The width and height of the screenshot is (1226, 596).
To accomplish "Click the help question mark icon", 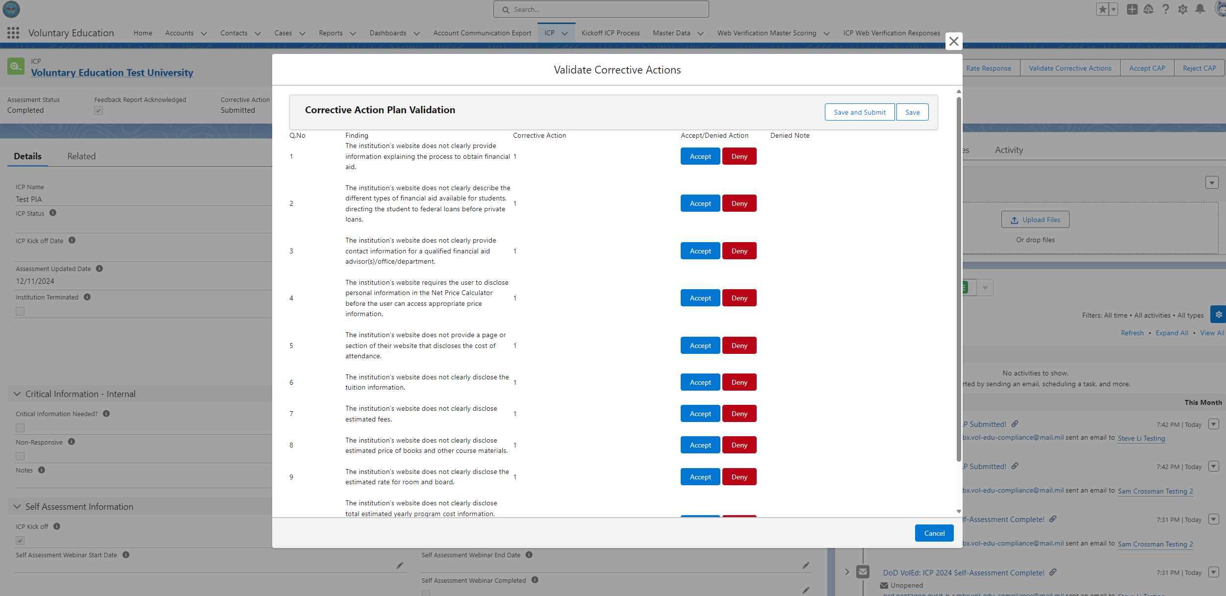I will pos(1166,9).
